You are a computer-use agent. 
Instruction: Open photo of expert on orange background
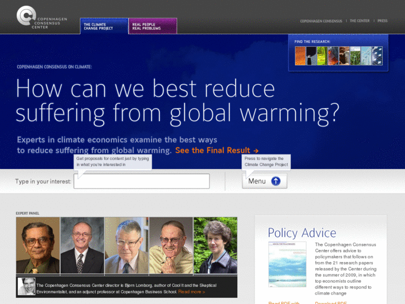(x=38, y=245)
